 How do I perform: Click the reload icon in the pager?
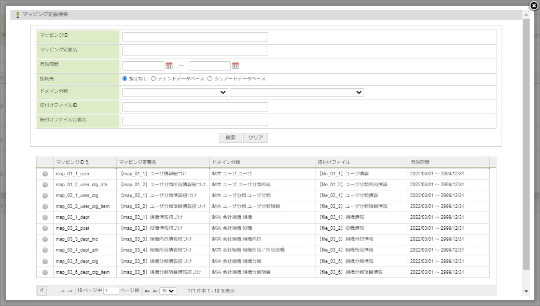(x=42, y=291)
